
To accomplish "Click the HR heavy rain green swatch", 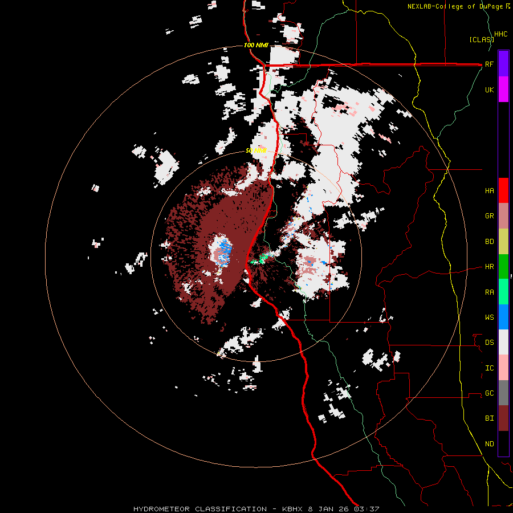I will pos(503,267).
